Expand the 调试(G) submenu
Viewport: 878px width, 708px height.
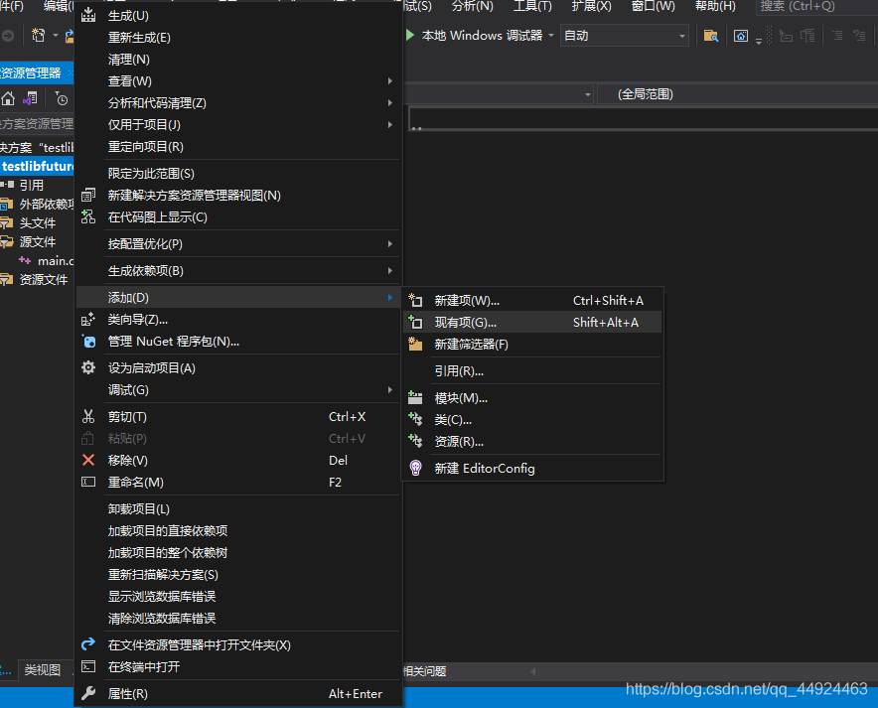389,389
